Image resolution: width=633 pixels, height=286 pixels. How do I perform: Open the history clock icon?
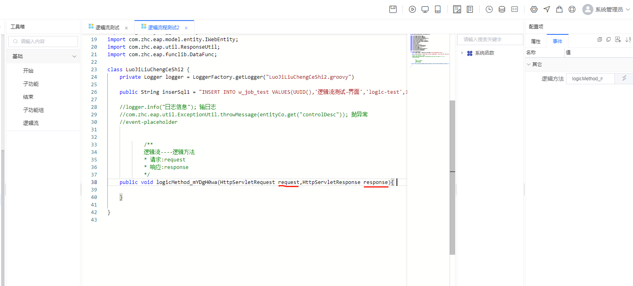pos(489,9)
